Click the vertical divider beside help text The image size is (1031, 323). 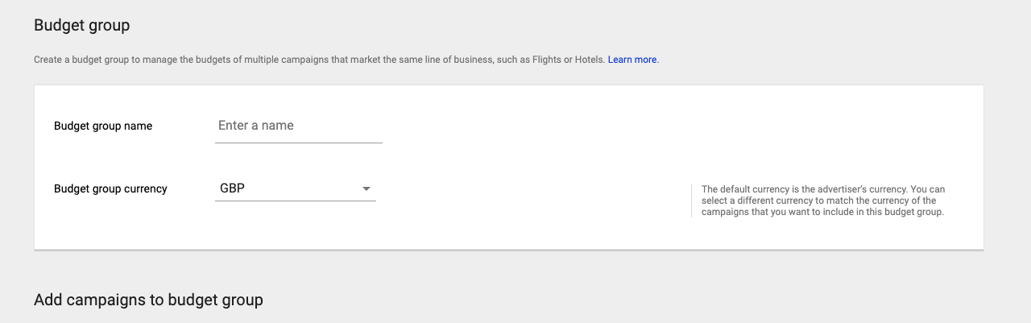[691, 201]
